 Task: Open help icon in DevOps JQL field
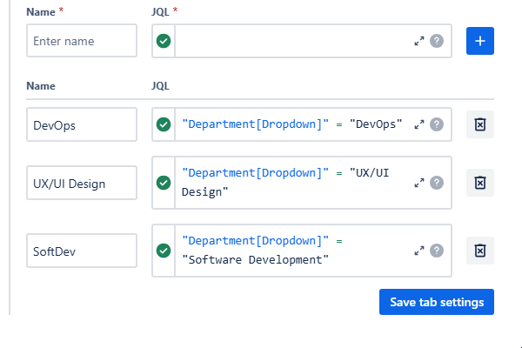tap(437, 124)
